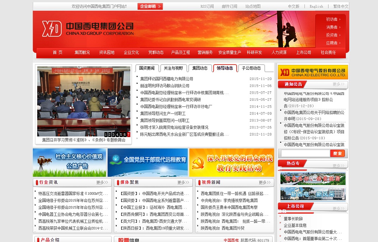Image resolution: width=378 pixels, height=242 pixels.
Task: Switch to 关注与视野 tab
Action: click(174, 68)
